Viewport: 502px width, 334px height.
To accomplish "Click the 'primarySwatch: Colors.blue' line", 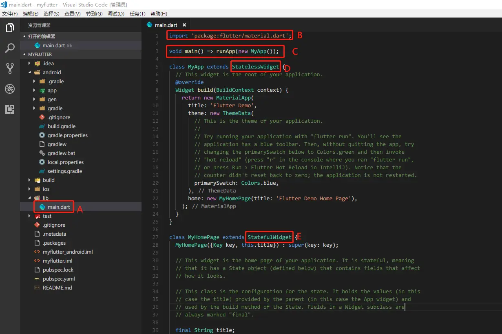I will pos(237,183).
